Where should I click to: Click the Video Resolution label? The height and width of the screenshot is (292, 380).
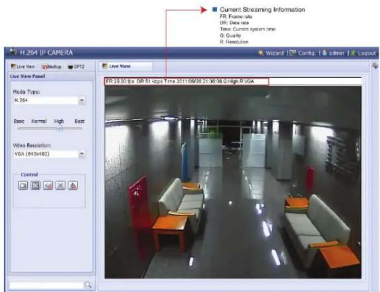[x=32, y=145]
